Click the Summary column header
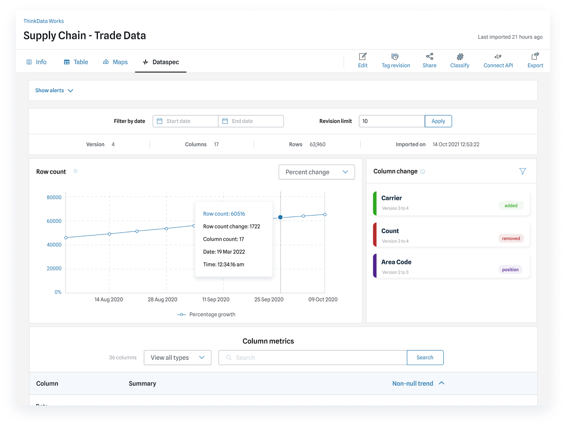The height and width of the screenshot is (427, 566). click(143, 384)
